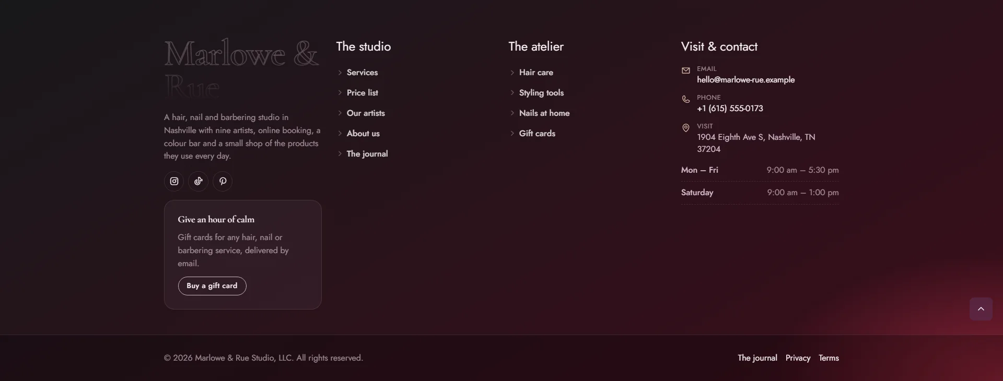The height and width of the screenshot is (381, 1003).
Task: Click the '9:00 am – 5:30 pm' hours
Action: point(803,170)
